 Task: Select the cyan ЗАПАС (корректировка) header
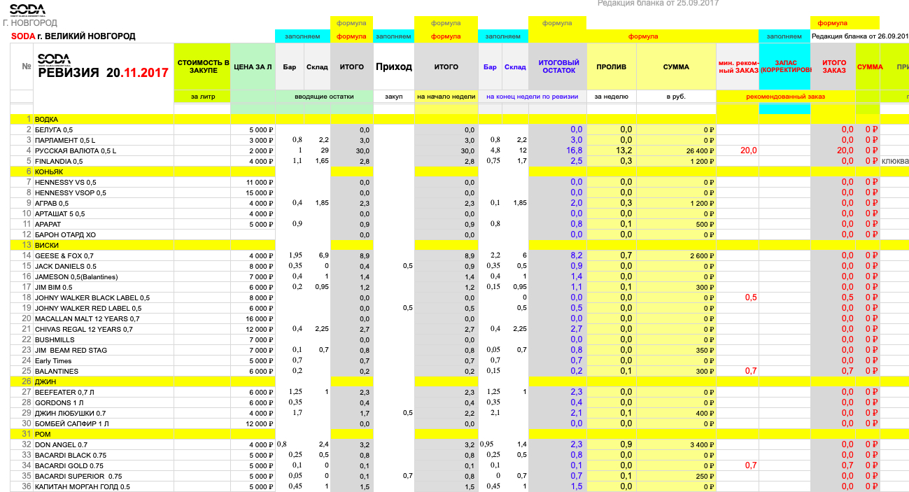(784, 66)
